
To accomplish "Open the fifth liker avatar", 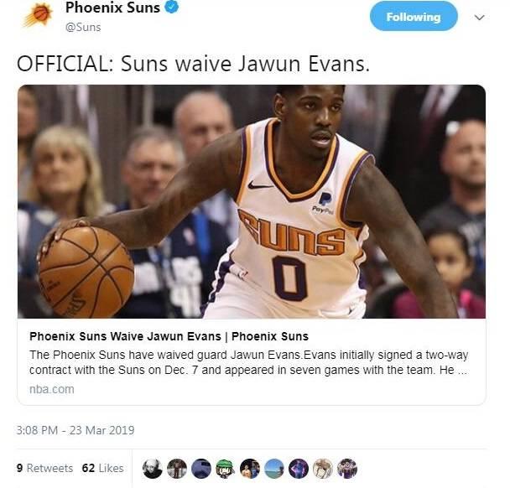I will click(250, 469).
